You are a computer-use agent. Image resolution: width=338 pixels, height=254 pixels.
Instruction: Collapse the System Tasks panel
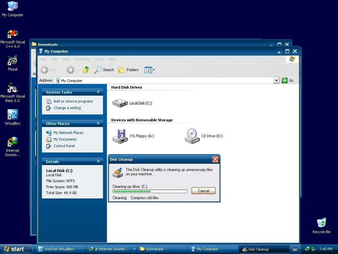[x=98, y=92]
